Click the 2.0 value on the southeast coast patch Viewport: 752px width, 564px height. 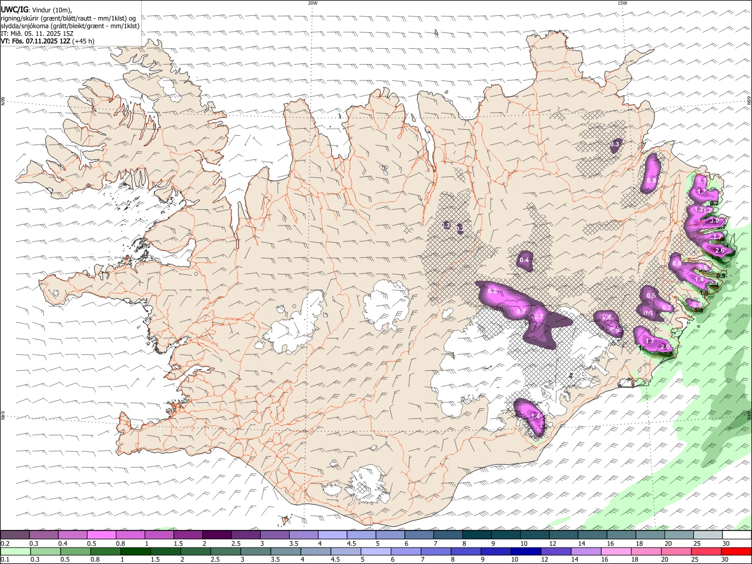(x=666, y=347)
